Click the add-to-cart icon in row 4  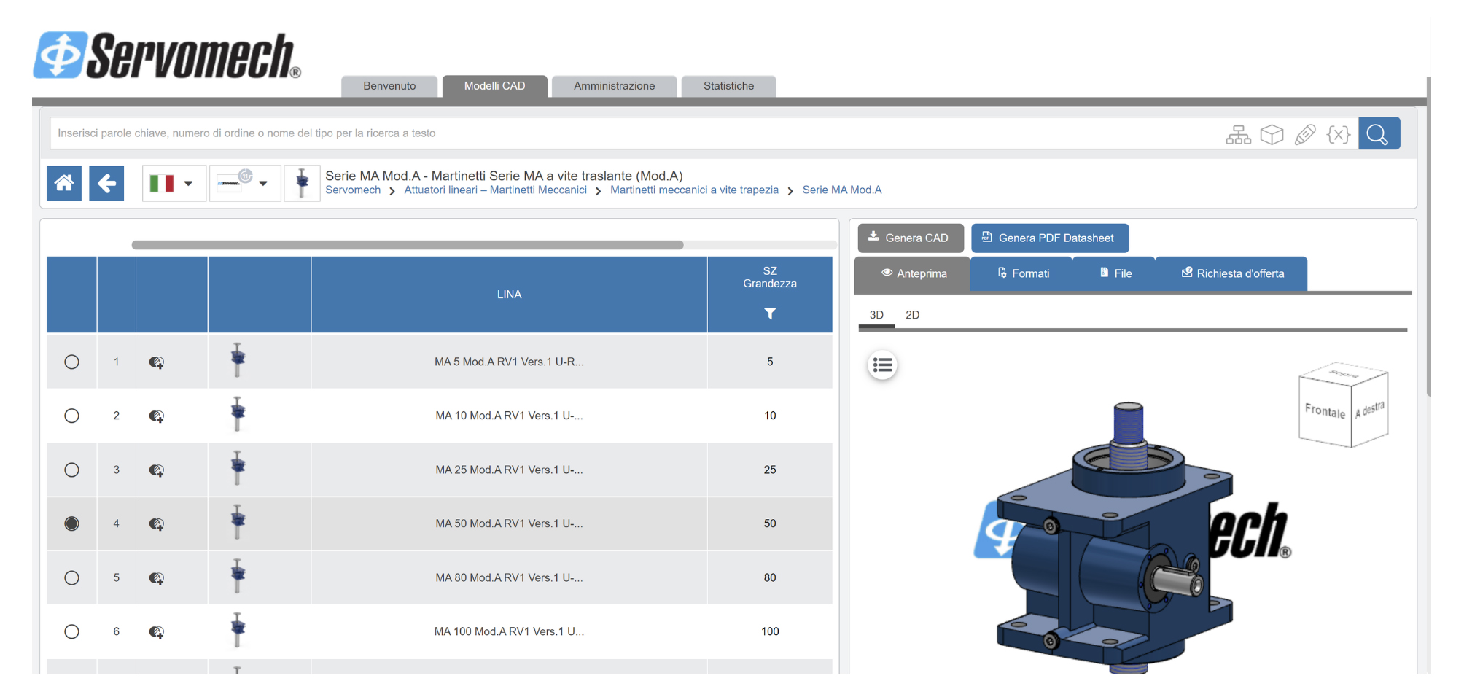[x=157, y=524]
